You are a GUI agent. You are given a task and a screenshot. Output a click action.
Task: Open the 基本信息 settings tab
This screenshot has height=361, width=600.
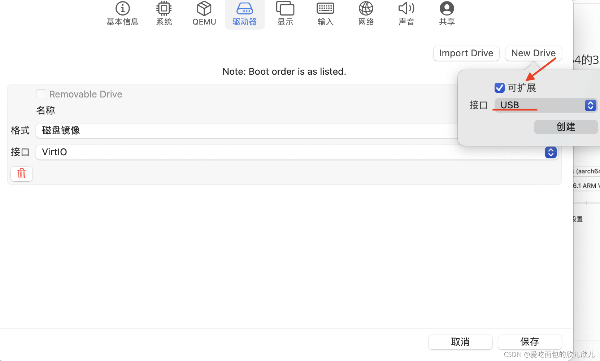[123, 14]
